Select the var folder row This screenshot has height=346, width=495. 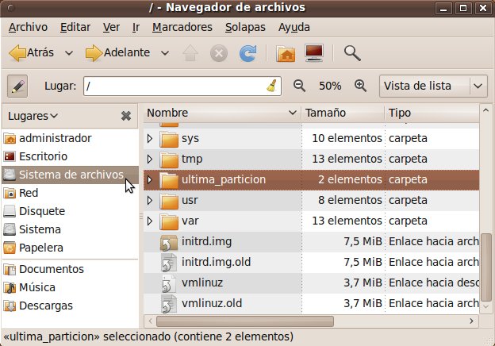(311, 221)
